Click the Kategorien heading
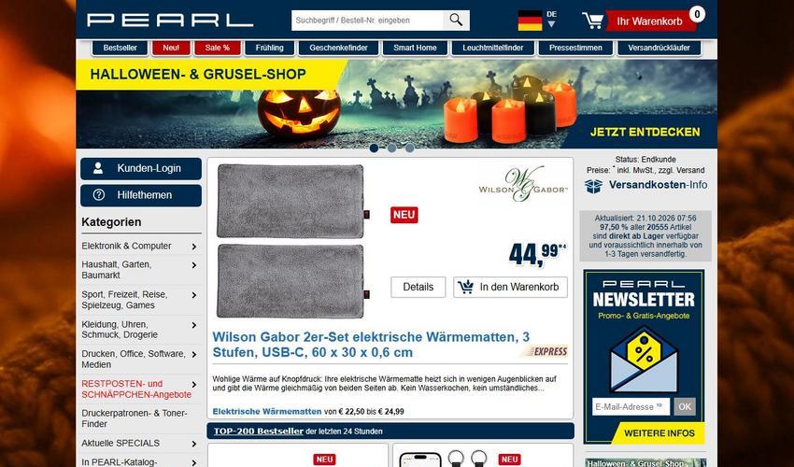The height and width of the screenshot is (467, 794). tap(111, 222)
